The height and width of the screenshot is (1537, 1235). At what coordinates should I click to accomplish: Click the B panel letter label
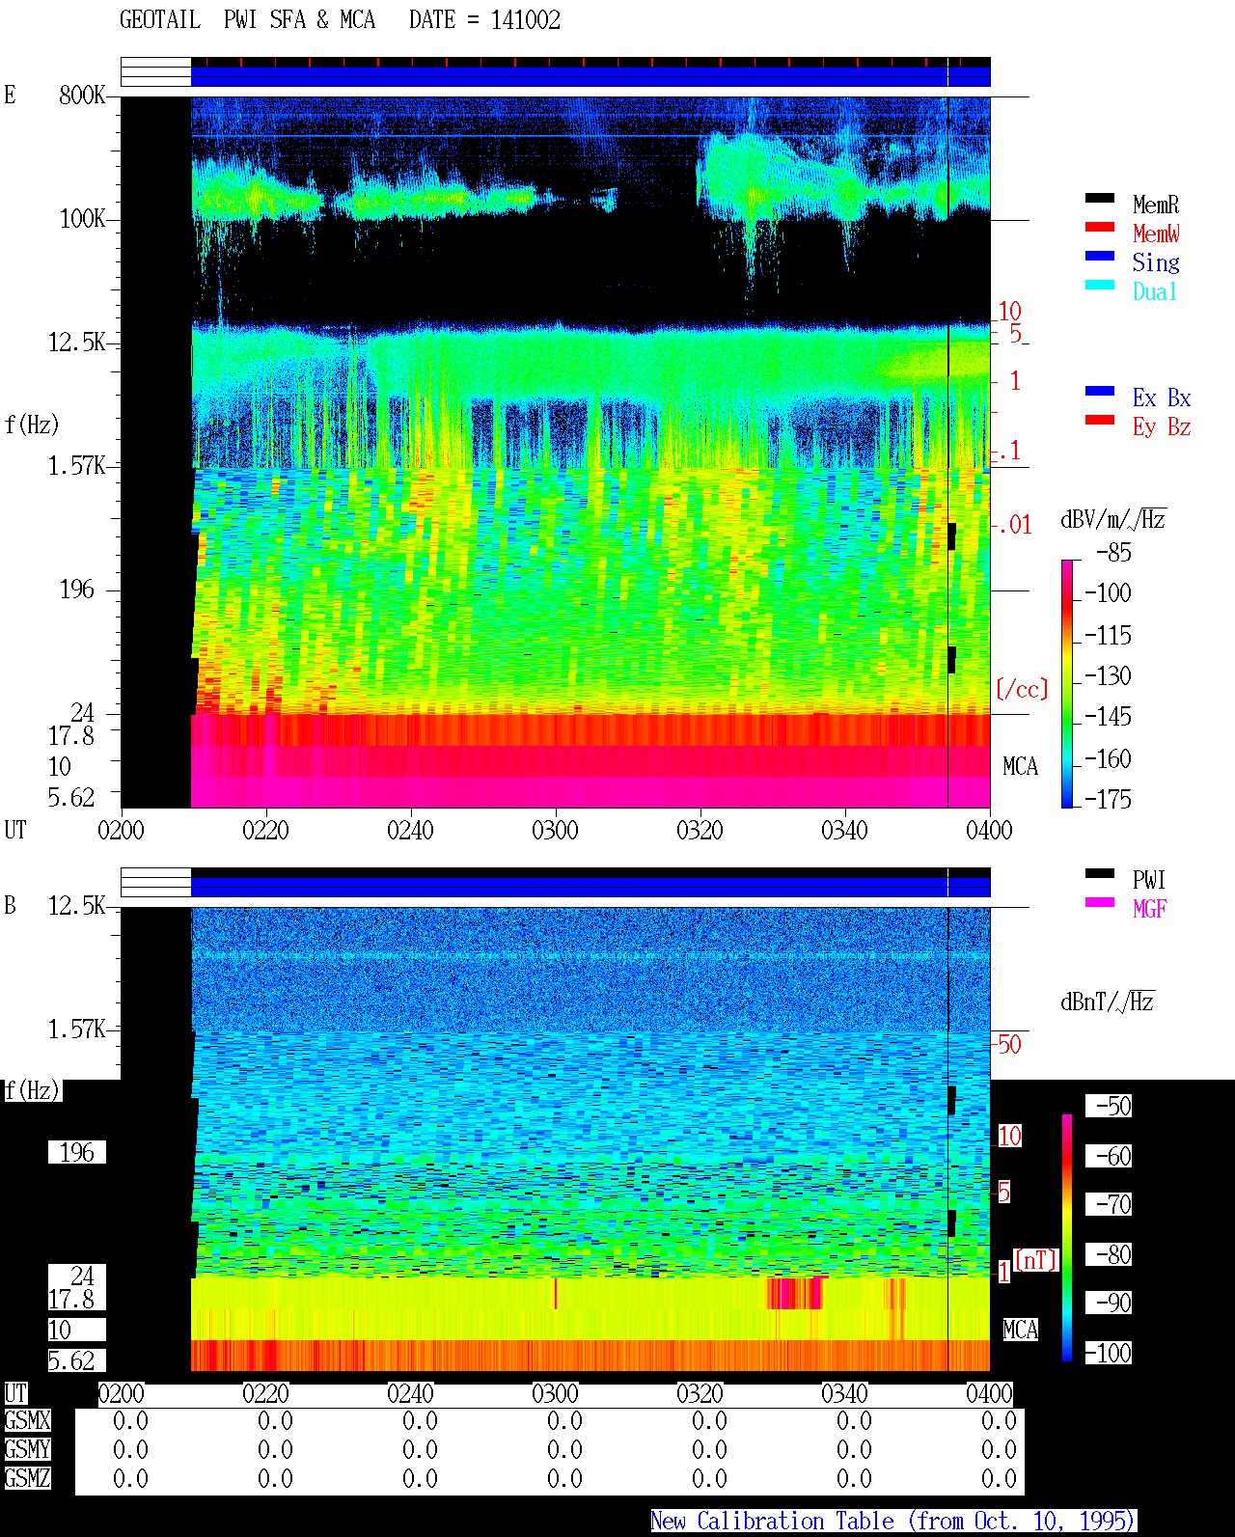coord(10,905)
